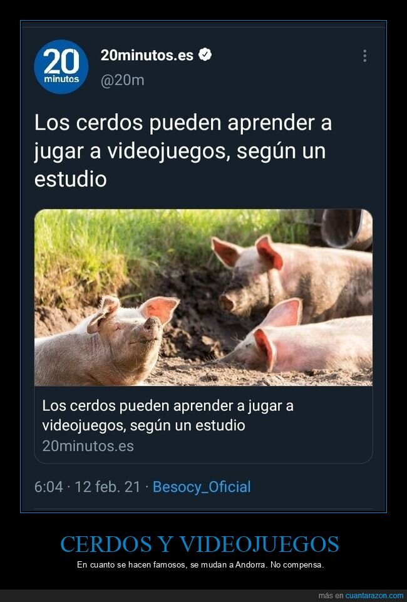Open the pigs link card image
The width and height of the screenshot is (407, 602).
(x=203, y=297)
